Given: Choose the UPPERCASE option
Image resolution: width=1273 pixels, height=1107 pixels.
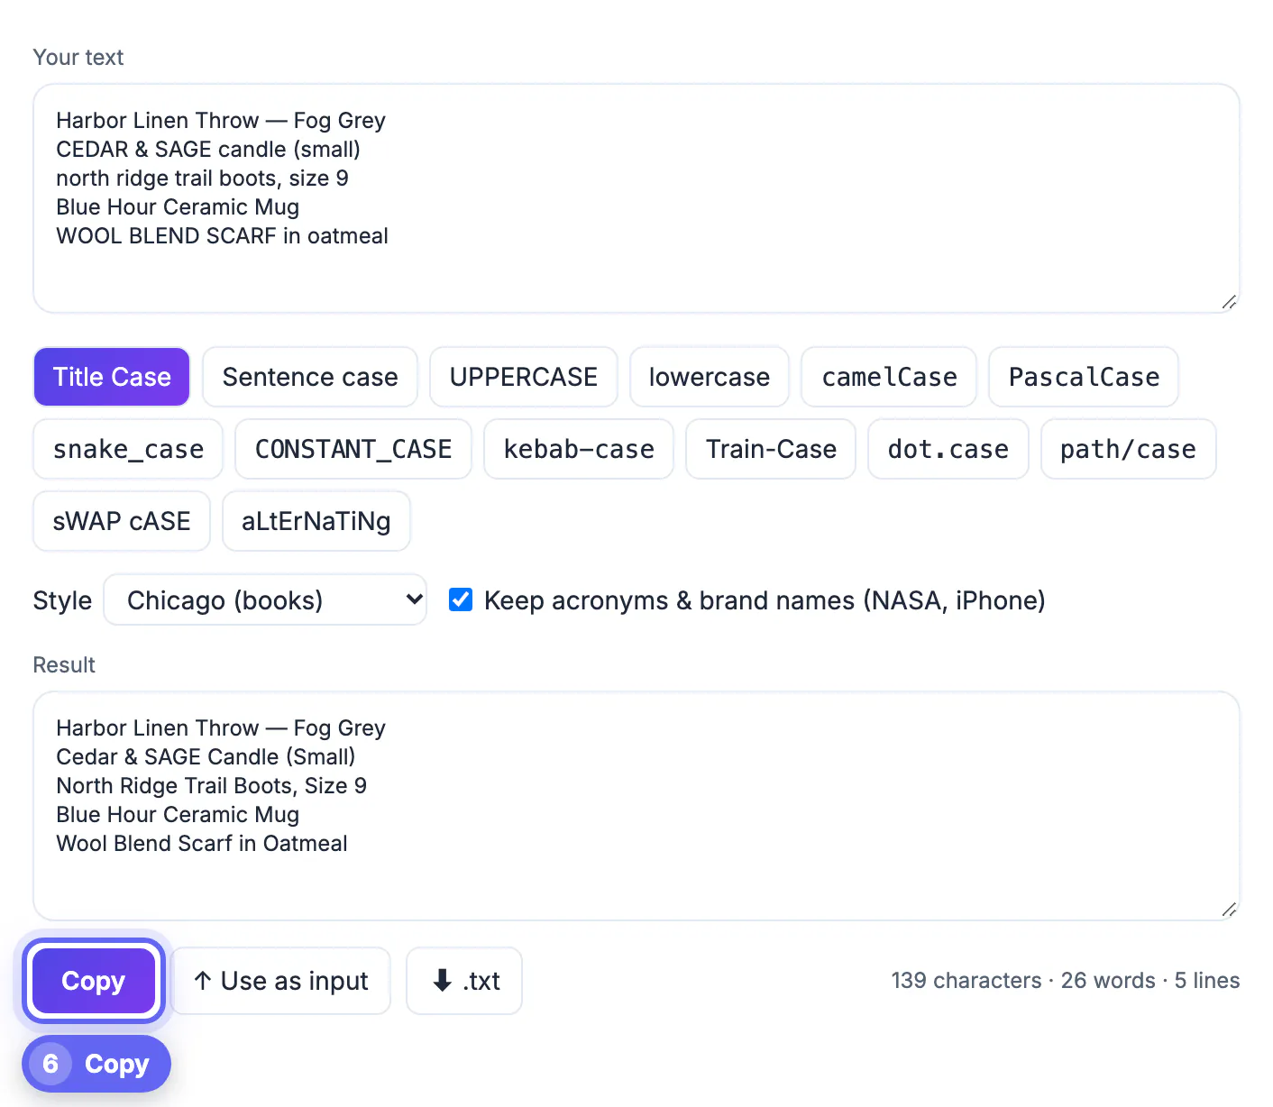Looking at the screenshot, I should point(524,377).
